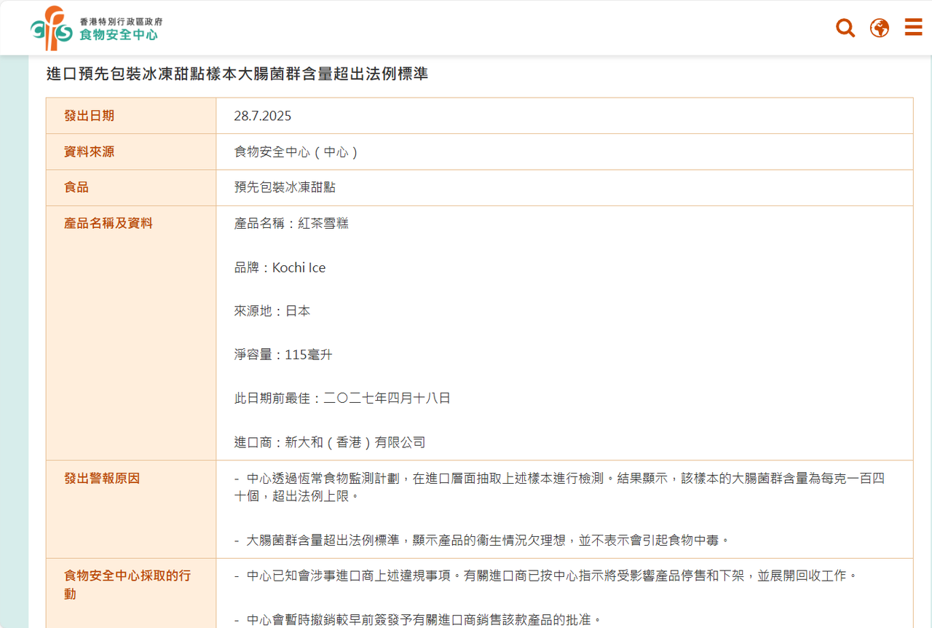Click the product name 紅茶雪糕 line

point(291,224)
